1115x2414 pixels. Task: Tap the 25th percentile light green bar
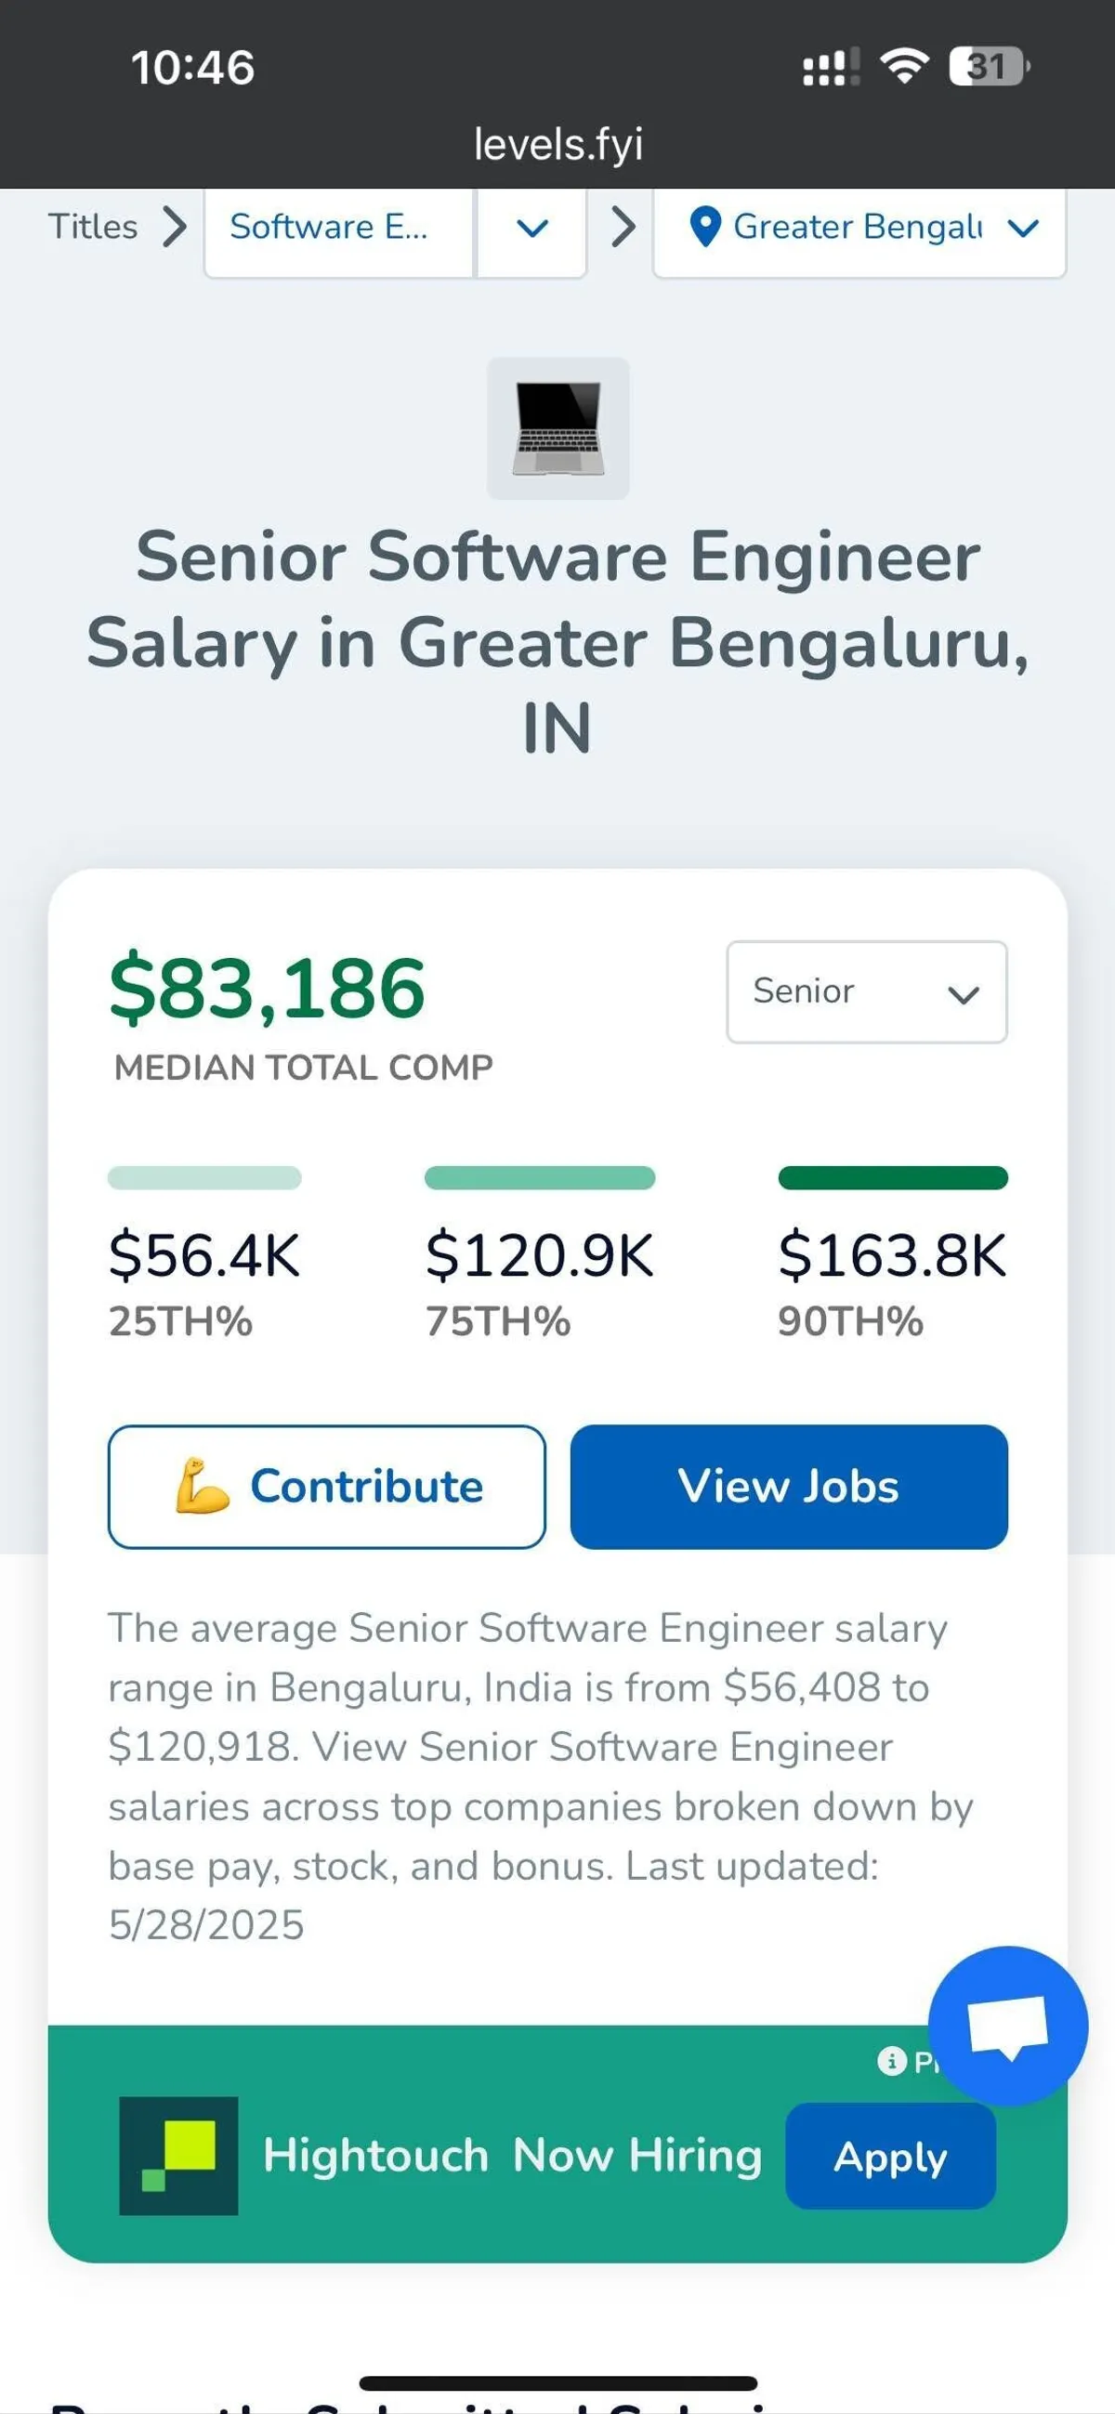204,1178
